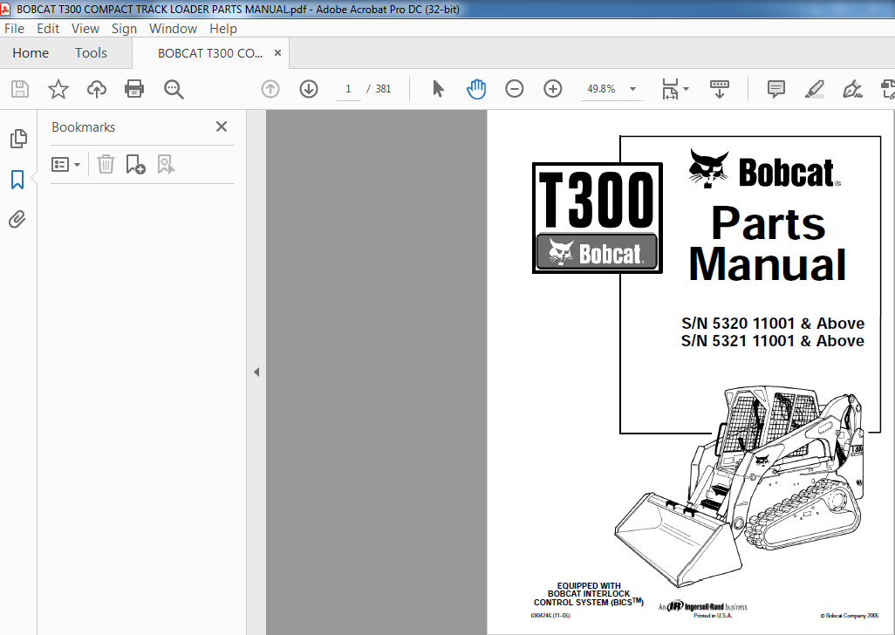Image resolution: width=895 pixels, height=635 pixels.
Task: Open the zoom level dropdown arrow
Action: pos(632,89)
